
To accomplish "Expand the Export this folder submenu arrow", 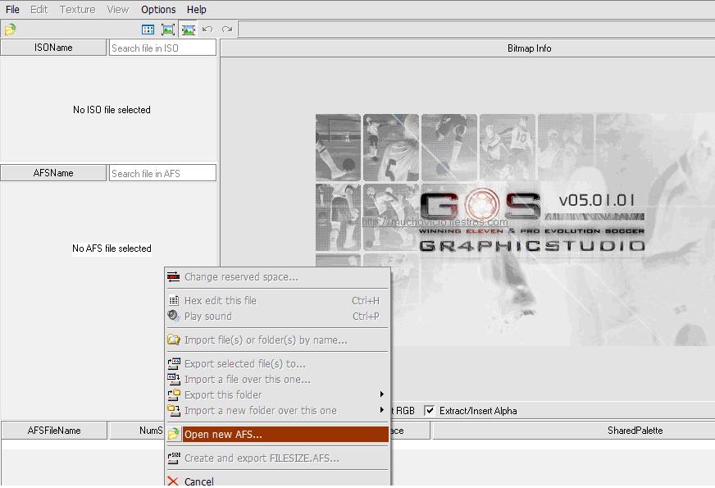I will pos(382,395).
